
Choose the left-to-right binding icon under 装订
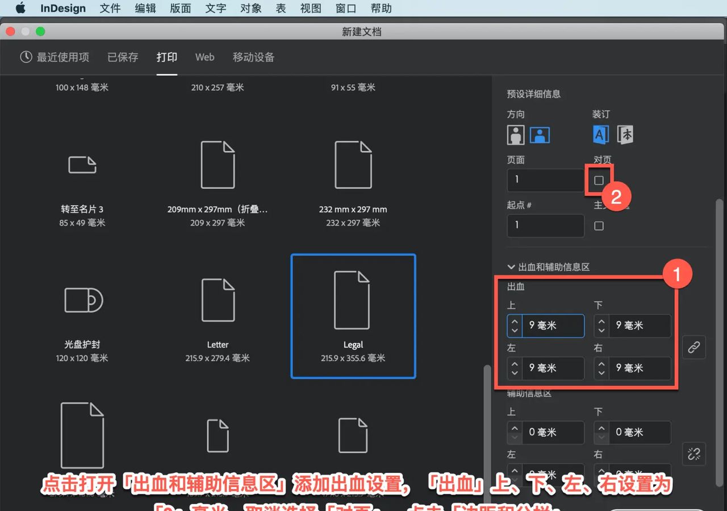point(600,135)
